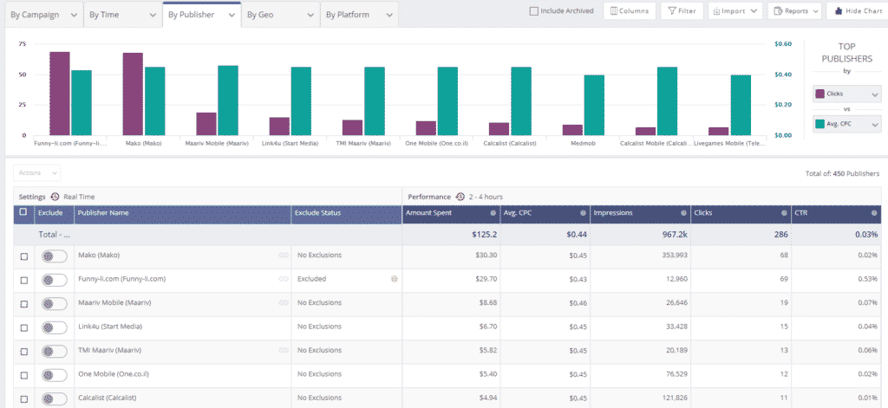This screenshot has width=888, height=408.
Task: Click the Columns button label
Action: click(x=634, y=10)
